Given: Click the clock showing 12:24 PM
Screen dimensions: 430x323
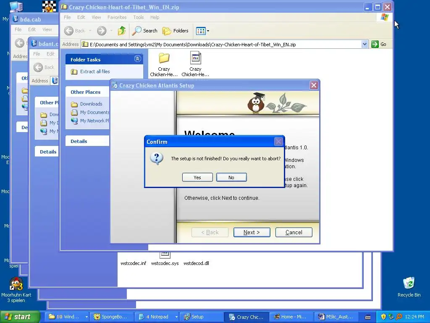Looking at the screenshot, I should [414, 317].
